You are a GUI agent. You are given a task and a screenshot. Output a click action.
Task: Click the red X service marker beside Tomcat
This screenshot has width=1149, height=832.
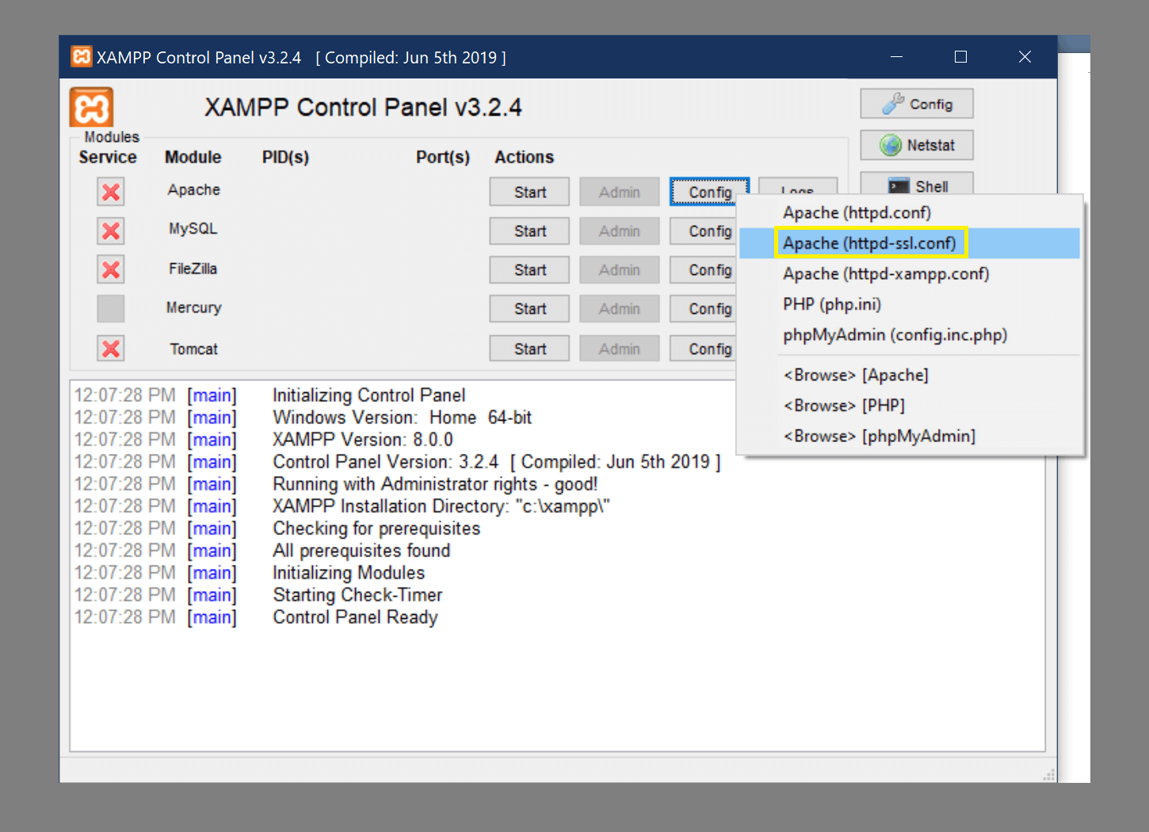tap(110, 348)
